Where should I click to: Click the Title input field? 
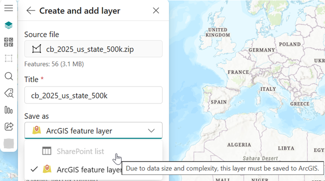pyautogui.click(x=93, y=95)
